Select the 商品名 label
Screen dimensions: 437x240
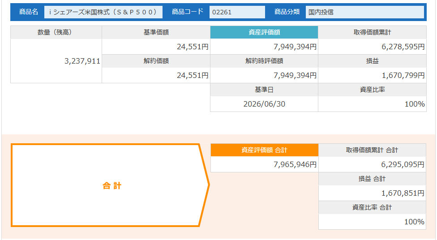(28, 12)
